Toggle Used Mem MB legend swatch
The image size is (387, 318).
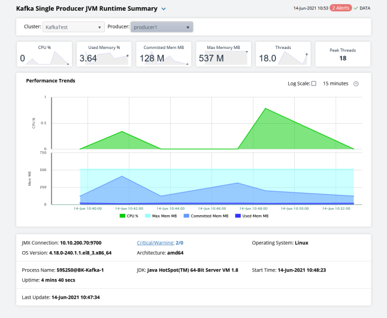coord(238,216)
